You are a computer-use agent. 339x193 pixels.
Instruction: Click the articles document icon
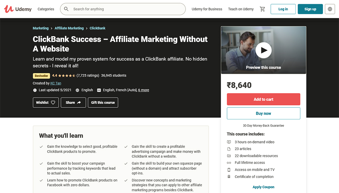[229, 149]
